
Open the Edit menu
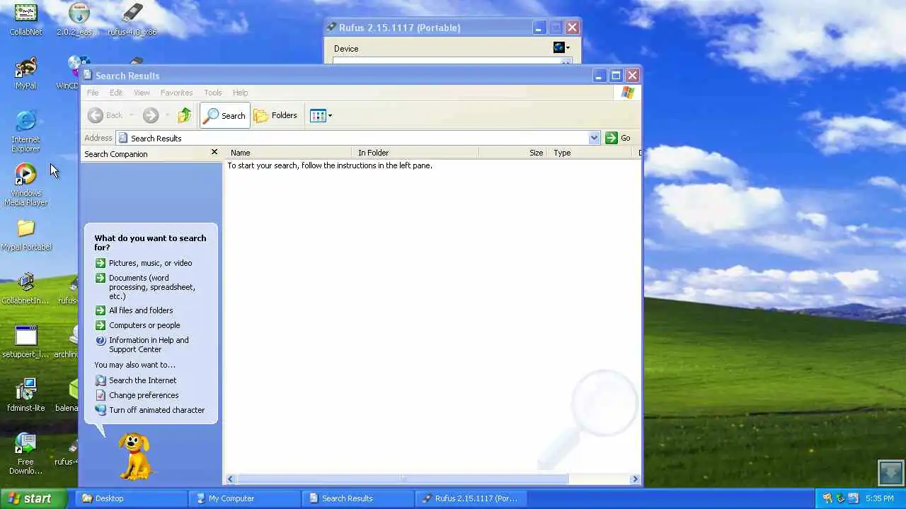point(116,93)
